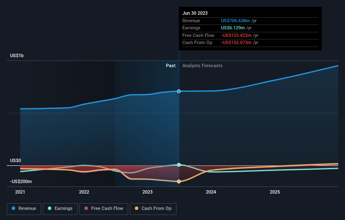The height and width of the screenshot is (220, 345).
Task: Select the 2025 axis label
Action: [x=275, y=192]
